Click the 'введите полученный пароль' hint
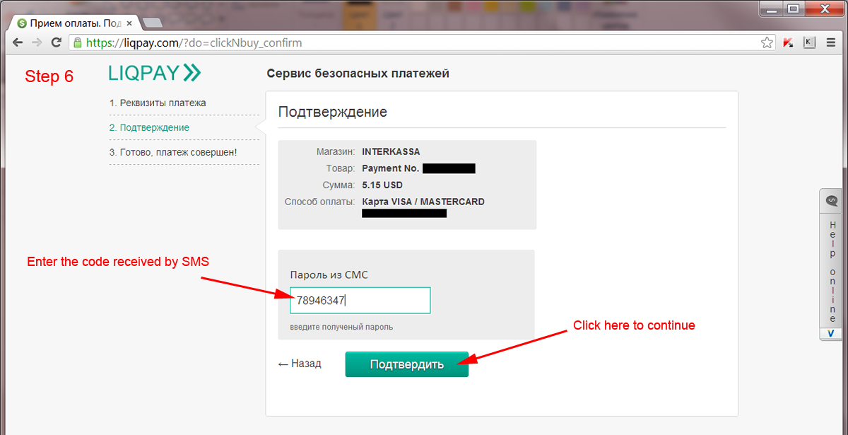The height and width of the screenshot is (435, 848). click(341, 327)
